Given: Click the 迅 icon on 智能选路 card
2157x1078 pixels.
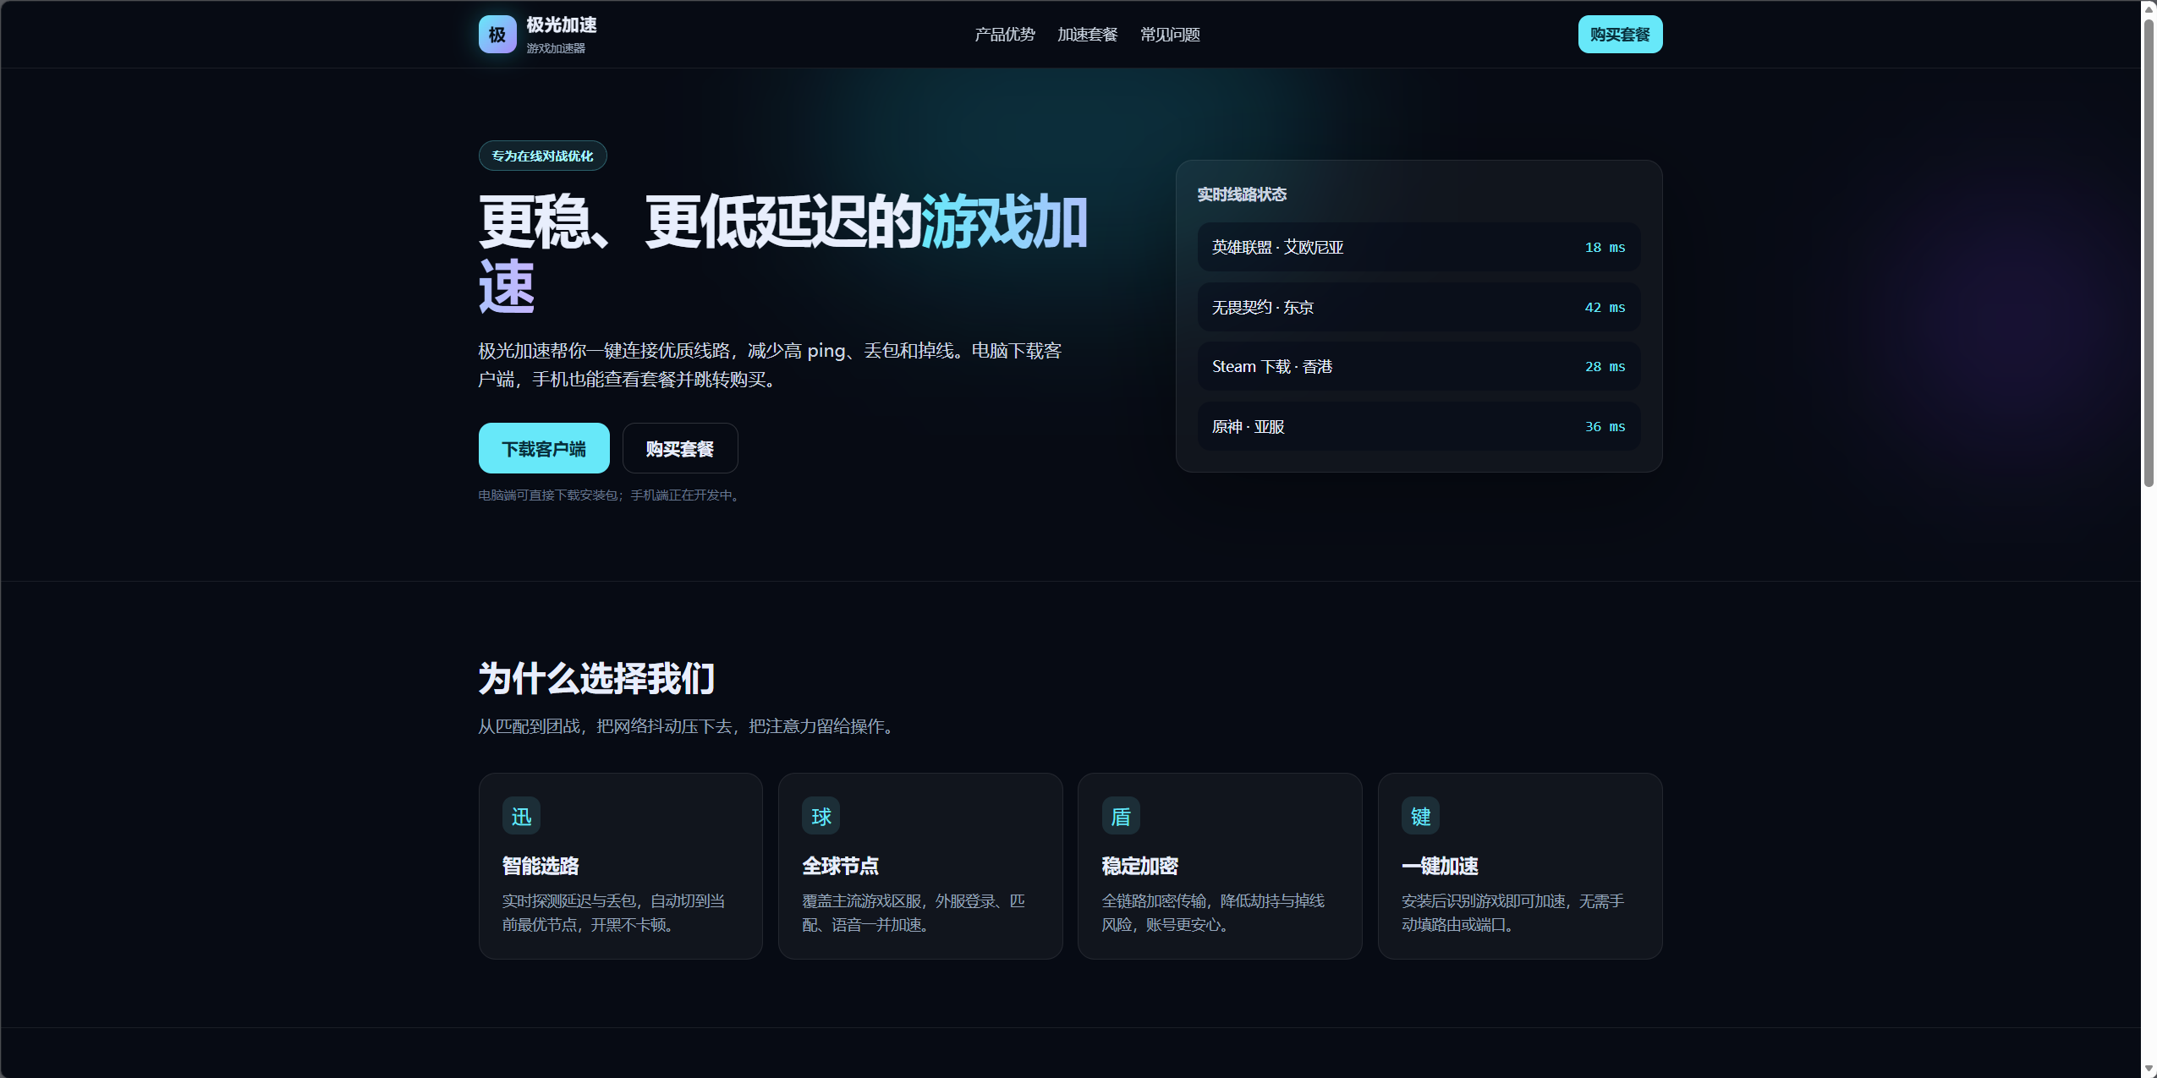Looking at the screenshot, I should pyautogui.click(x=521, y=816).
